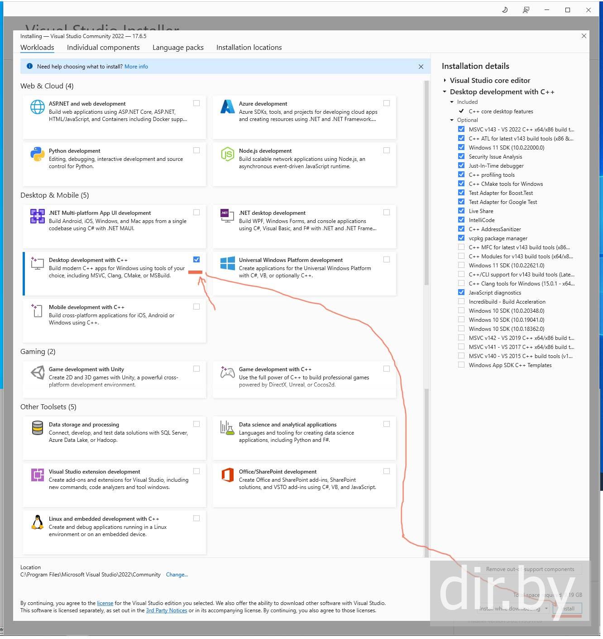Uncheck the Security Issue Analysis option
Viewport: 603px width, 639px height.
point(461,156)
